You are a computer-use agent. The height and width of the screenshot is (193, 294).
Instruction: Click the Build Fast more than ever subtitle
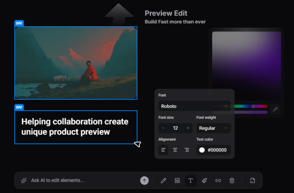click(x=175, y=22)
